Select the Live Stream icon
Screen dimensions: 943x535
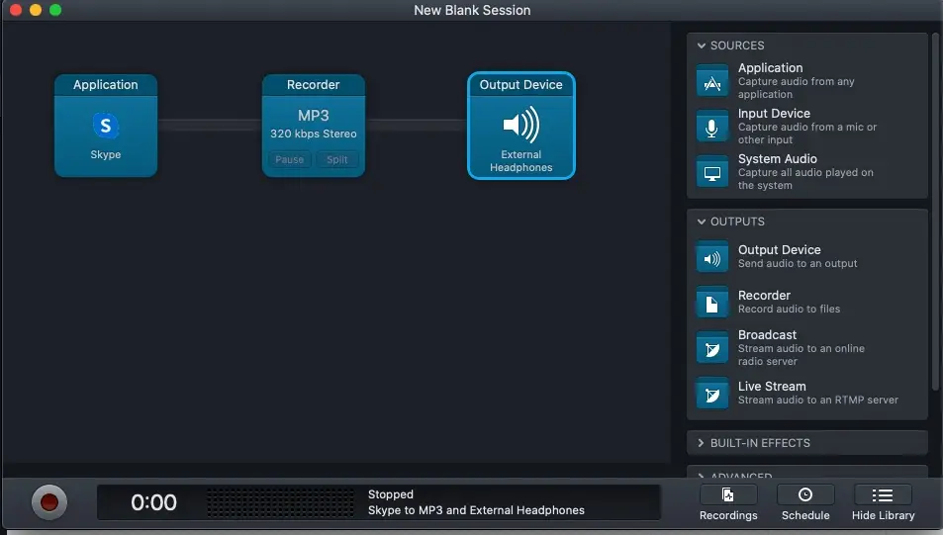click(712, 393)
